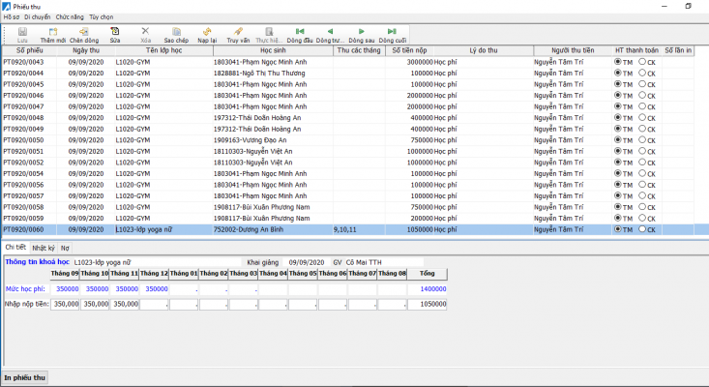
Task: Click the total fee value 1400000
Action: 428,289
